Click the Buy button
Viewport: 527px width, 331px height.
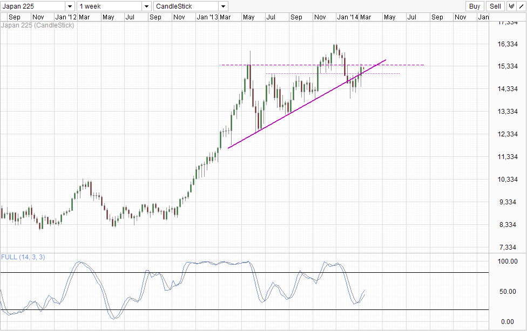pyautogui.click(x=474, y=6)
